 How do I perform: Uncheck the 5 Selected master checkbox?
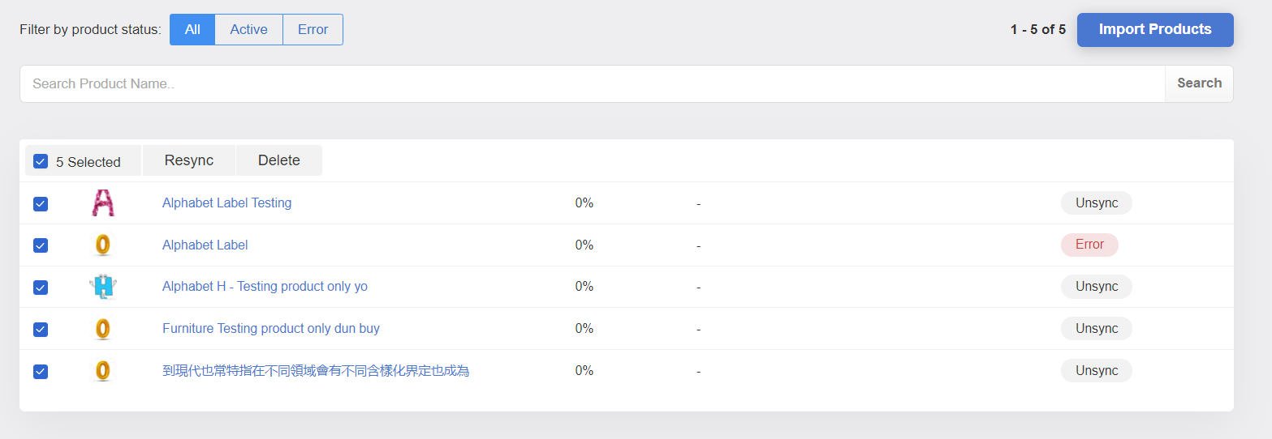pyautogui.click(x=41, y=161)
